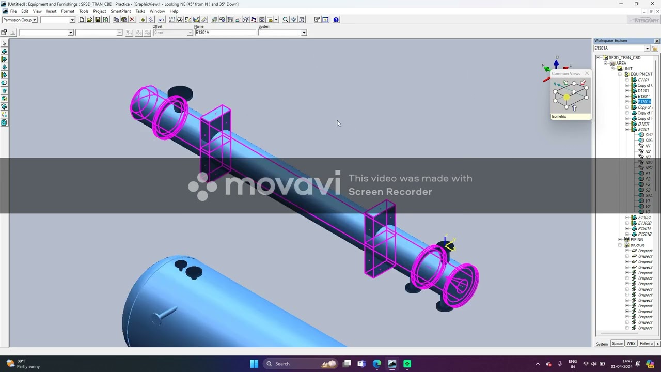Screen dimensions: 661x372
Task: Click the Fit view toolbar icon
Action: click(x=294, y=20)
